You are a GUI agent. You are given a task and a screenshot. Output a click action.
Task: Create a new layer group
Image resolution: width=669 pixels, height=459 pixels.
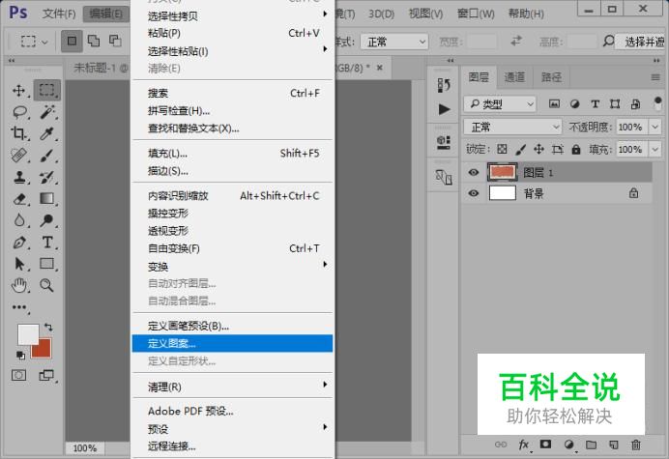[591, 445]
